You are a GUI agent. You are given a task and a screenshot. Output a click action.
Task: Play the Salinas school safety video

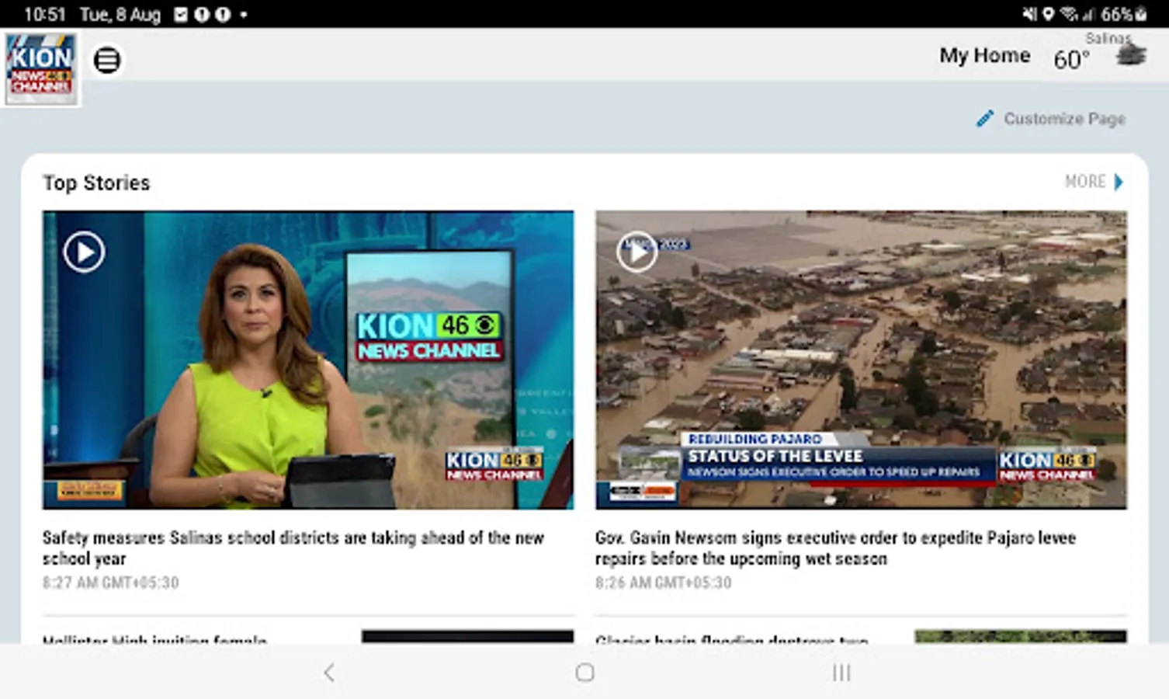pos(84,252)
